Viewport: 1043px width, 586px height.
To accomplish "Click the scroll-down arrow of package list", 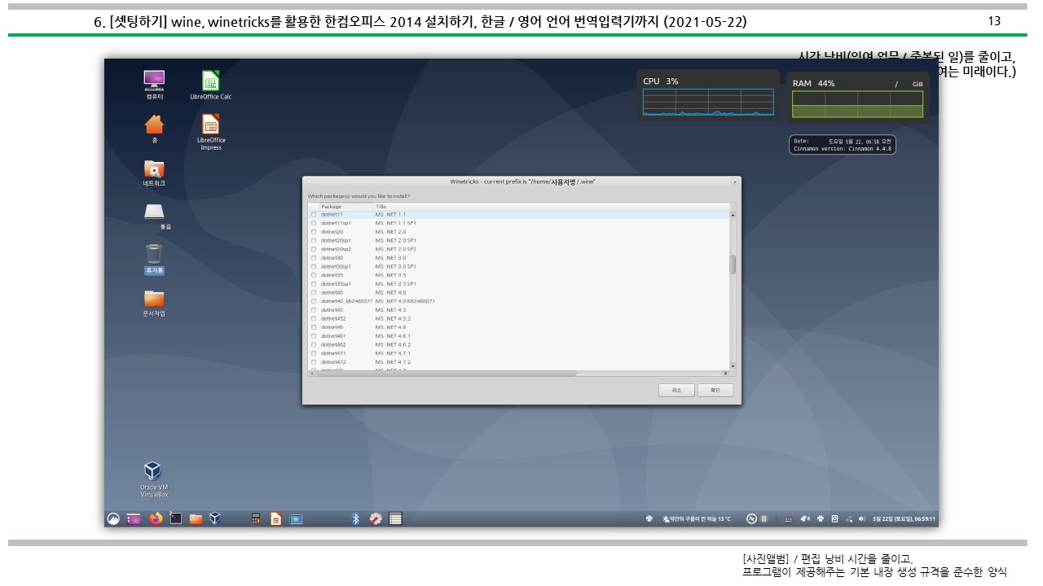I will [x=733, y=366].
